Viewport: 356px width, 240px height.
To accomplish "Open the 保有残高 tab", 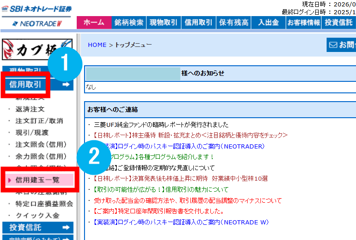I will tap(233, 23).
